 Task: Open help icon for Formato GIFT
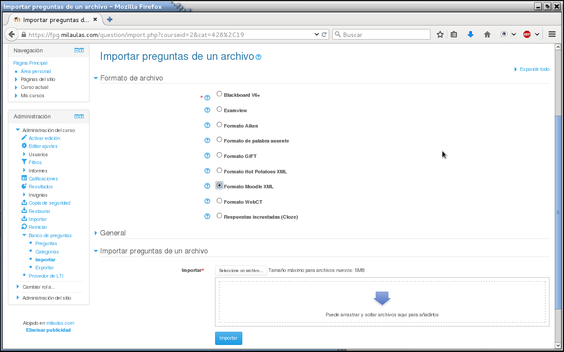(x=208, y=156)
